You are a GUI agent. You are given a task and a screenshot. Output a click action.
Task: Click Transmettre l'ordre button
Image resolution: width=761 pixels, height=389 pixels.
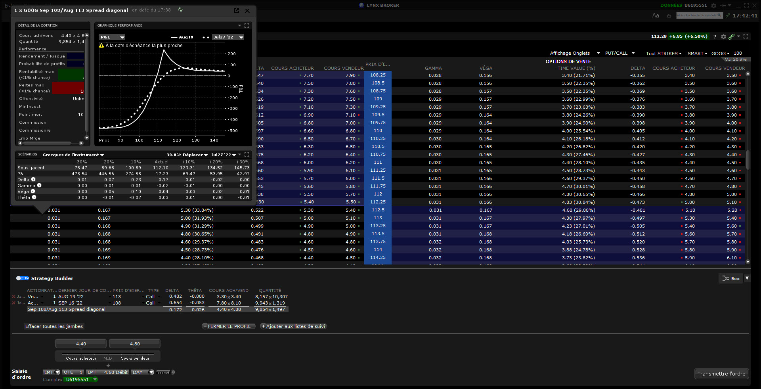721,374
